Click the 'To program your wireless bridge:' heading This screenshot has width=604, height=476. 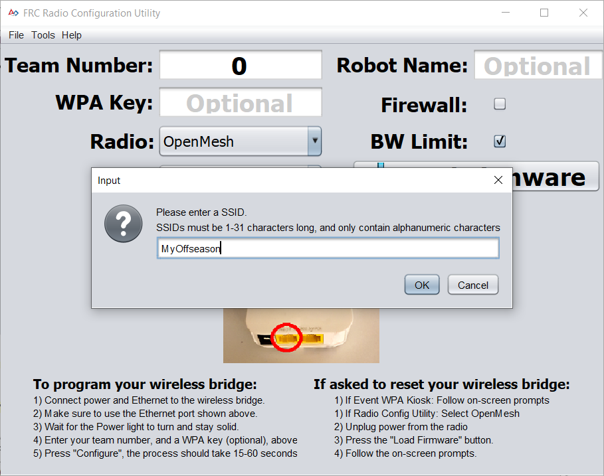pos(145,384)
